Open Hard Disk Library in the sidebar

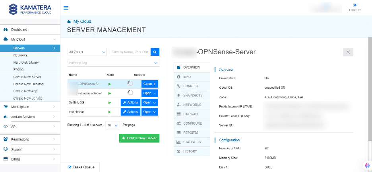pos(26,63)
